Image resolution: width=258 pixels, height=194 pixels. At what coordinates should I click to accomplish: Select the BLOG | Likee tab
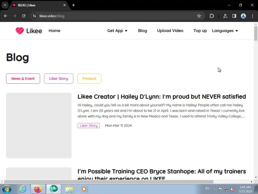click(x=40, y=5)
